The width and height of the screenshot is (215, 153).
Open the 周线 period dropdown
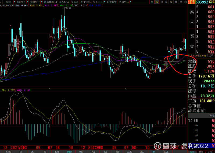(x=9, y=2)
